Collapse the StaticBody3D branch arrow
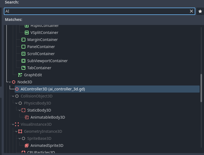Screen dimensions: 204x155 (20, 110)
